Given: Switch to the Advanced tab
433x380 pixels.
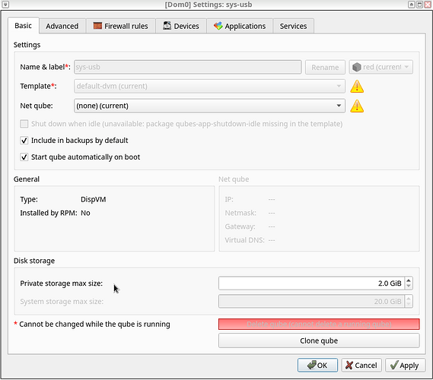Looking at the screenshot, I should coord(62,26).
